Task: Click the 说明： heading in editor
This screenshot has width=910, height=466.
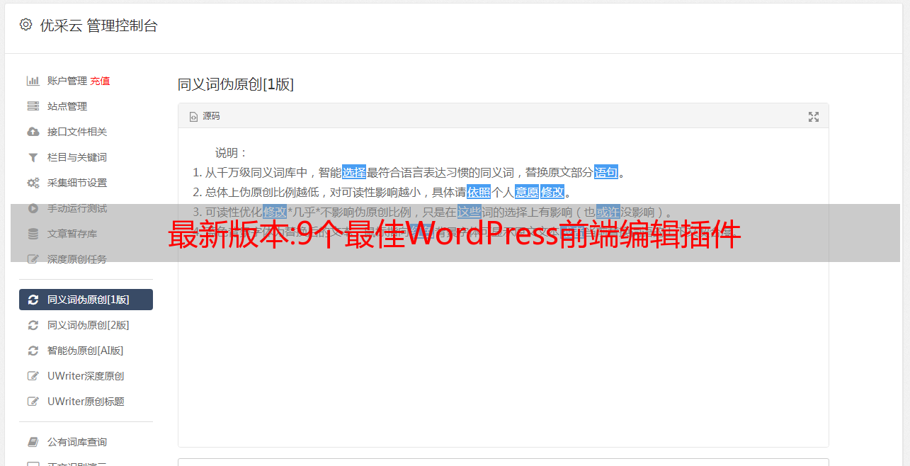Action: point(232,152)
